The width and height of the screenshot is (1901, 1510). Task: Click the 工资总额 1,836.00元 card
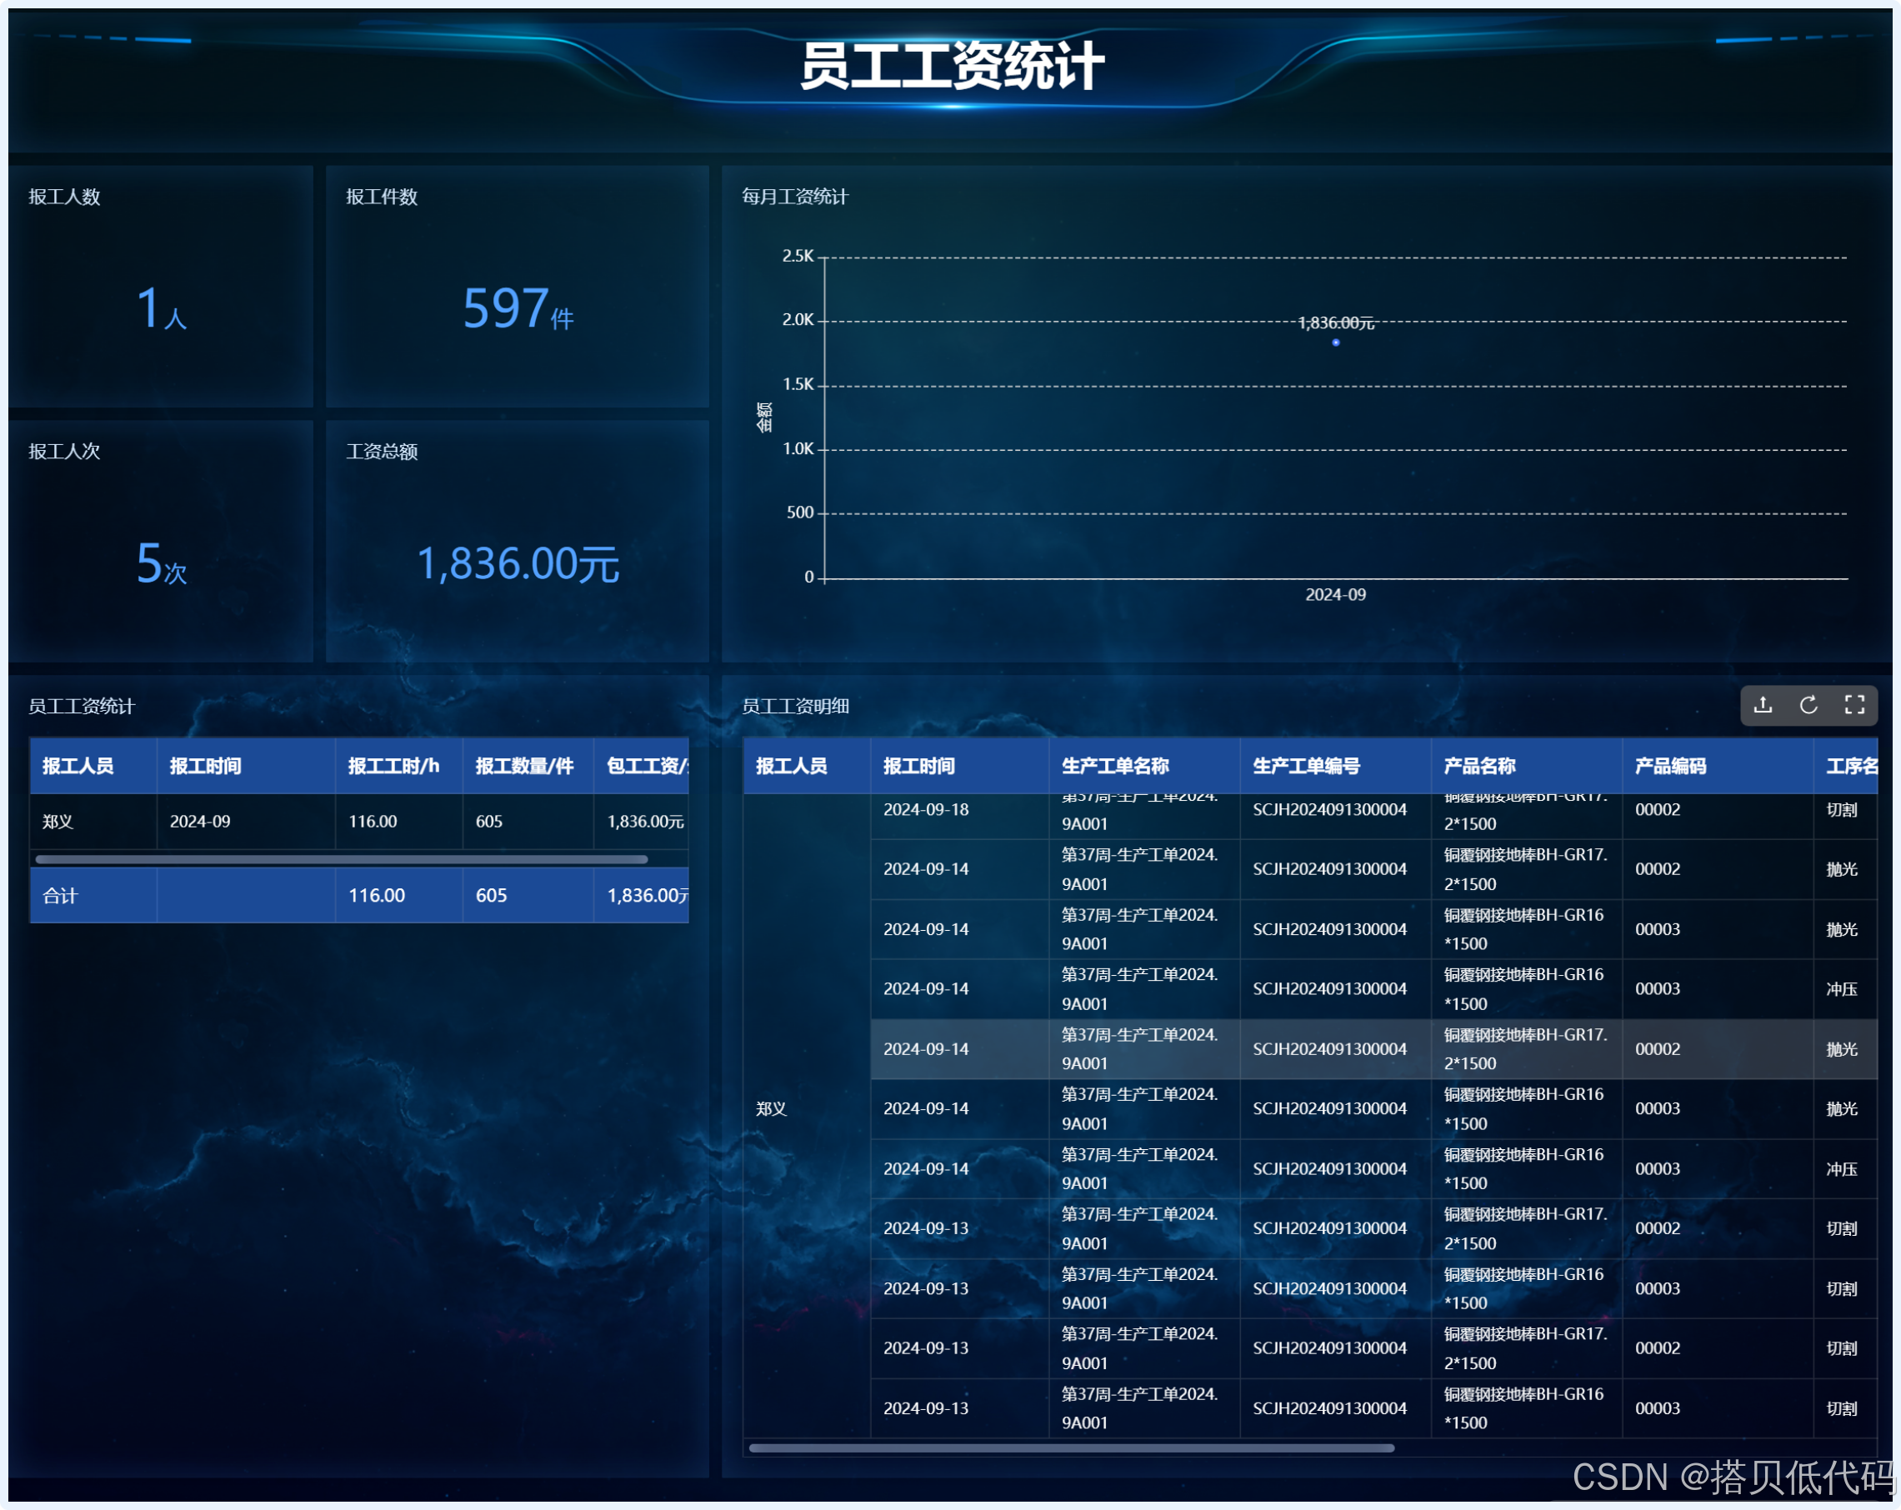point(518,564)
